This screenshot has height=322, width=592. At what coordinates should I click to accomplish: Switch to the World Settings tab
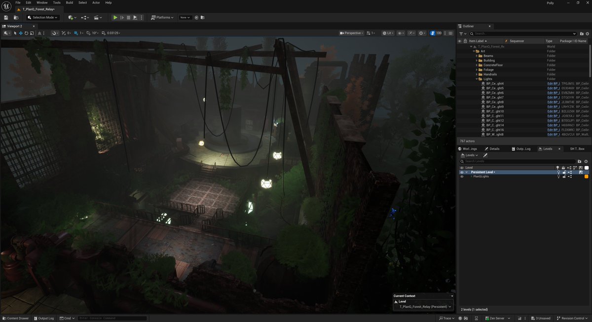(467, 148)
